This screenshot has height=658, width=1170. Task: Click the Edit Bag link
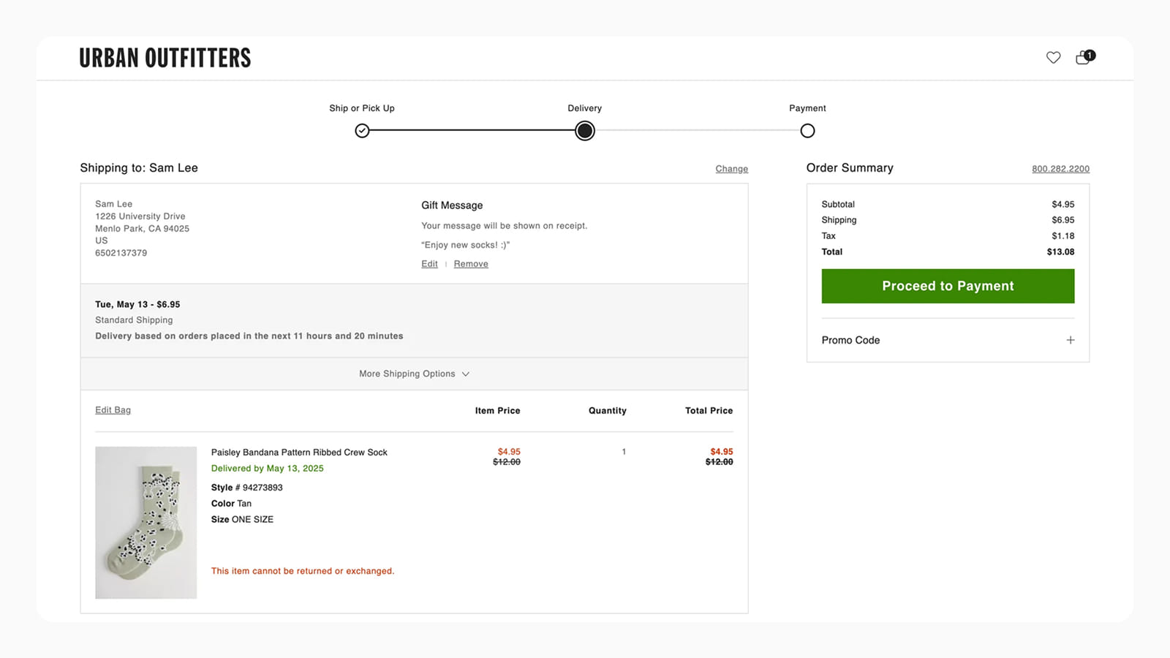point(113,410)
